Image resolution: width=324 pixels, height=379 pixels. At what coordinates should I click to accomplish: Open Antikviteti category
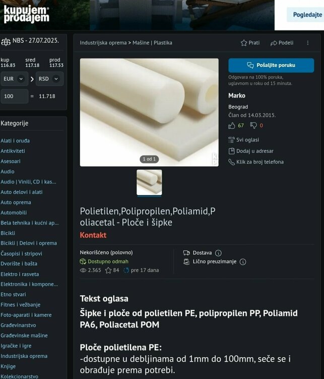13,151
